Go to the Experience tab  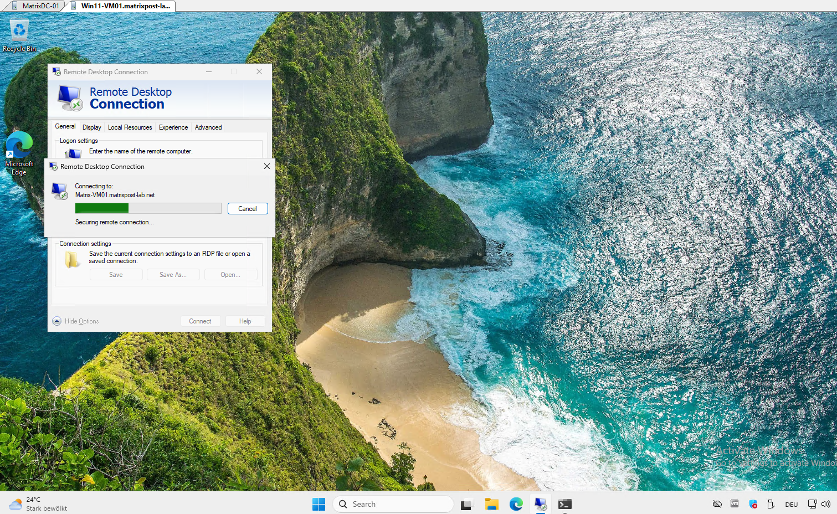173,127
